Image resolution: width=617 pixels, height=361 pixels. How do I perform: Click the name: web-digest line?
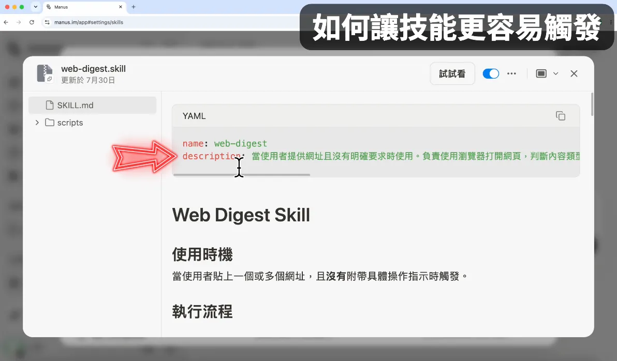pos(225,144)
